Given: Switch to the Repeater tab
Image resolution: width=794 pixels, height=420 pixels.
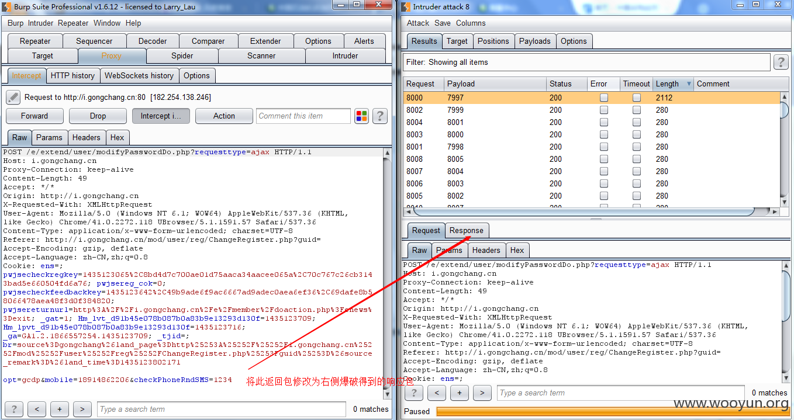Looking at the screenshot, I should 35,41.
